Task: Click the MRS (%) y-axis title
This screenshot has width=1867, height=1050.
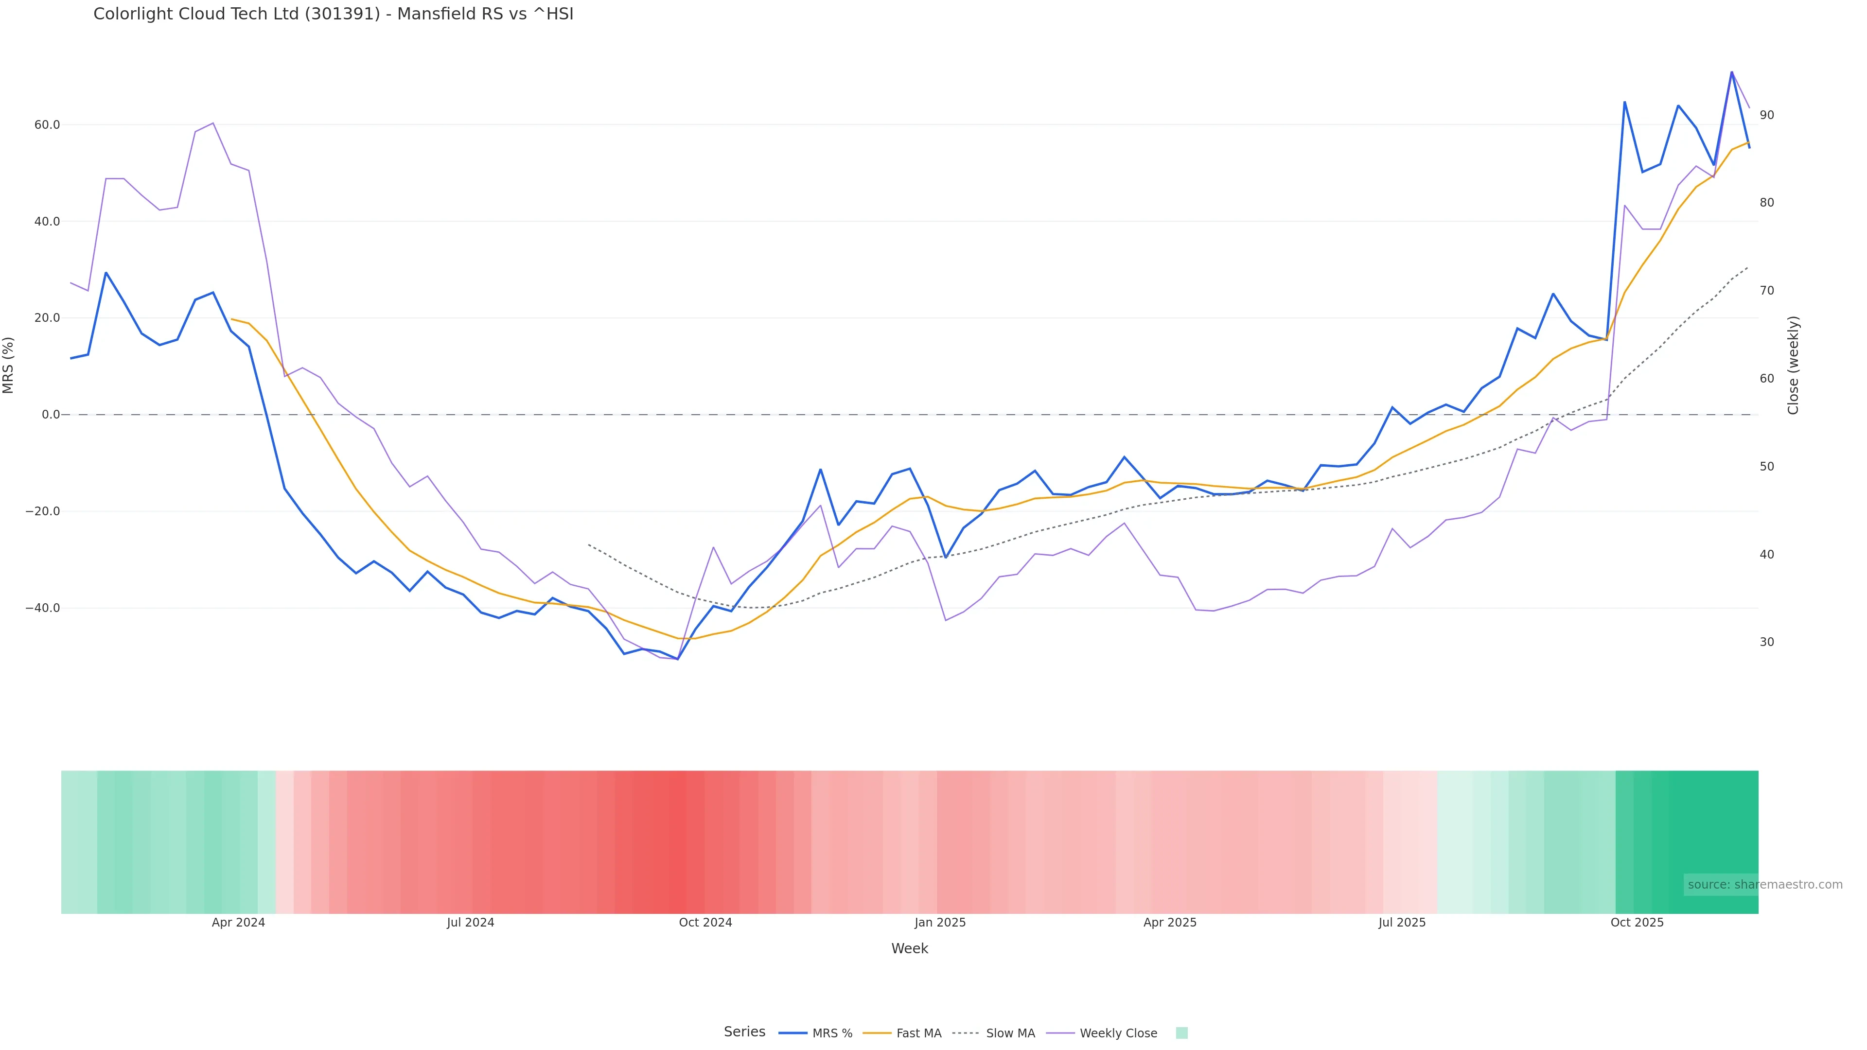Action: (x=9, y=365)
